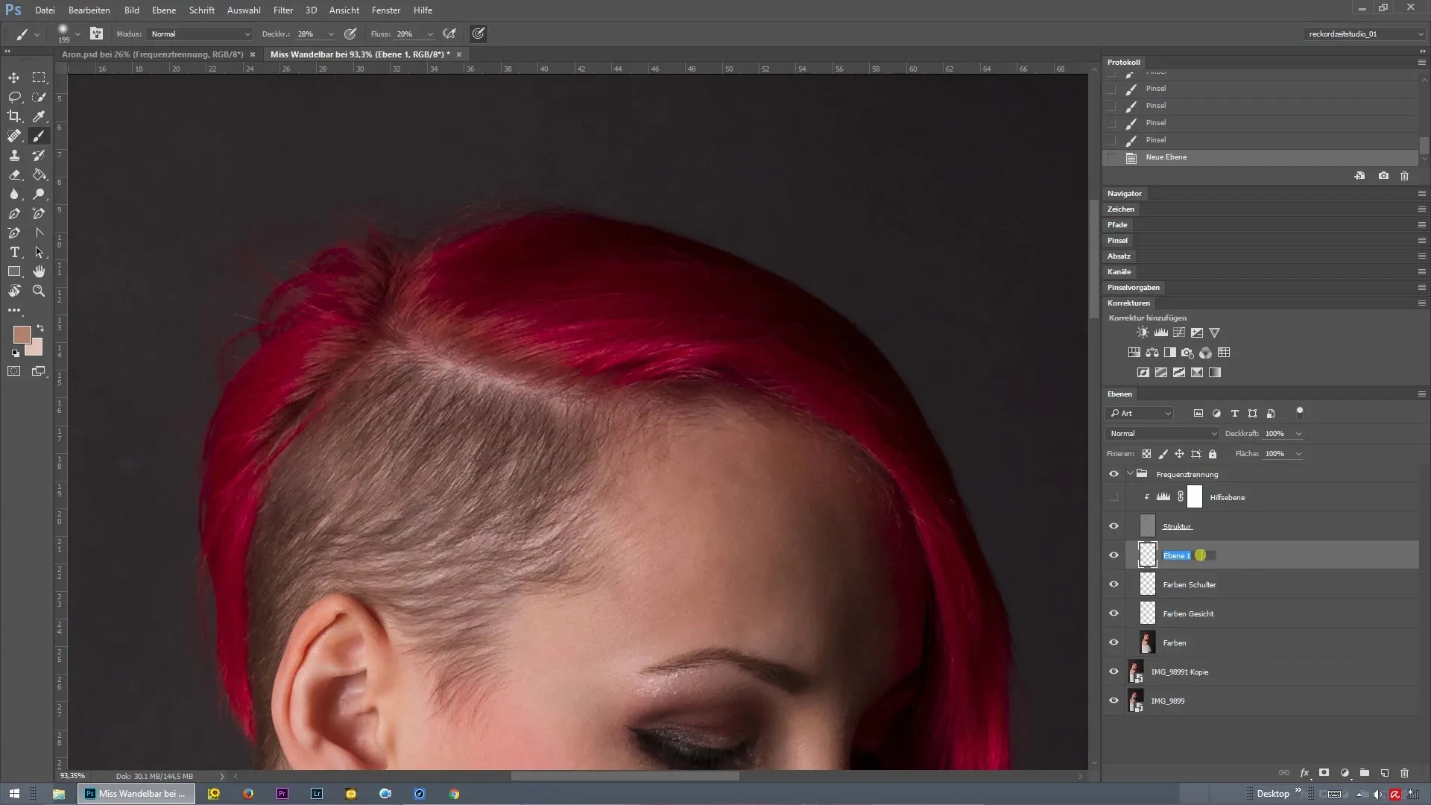Open the layer Deckkraft dropdown
Viewport: 1431px width, 805px height.
click(x=1298, y=434)
